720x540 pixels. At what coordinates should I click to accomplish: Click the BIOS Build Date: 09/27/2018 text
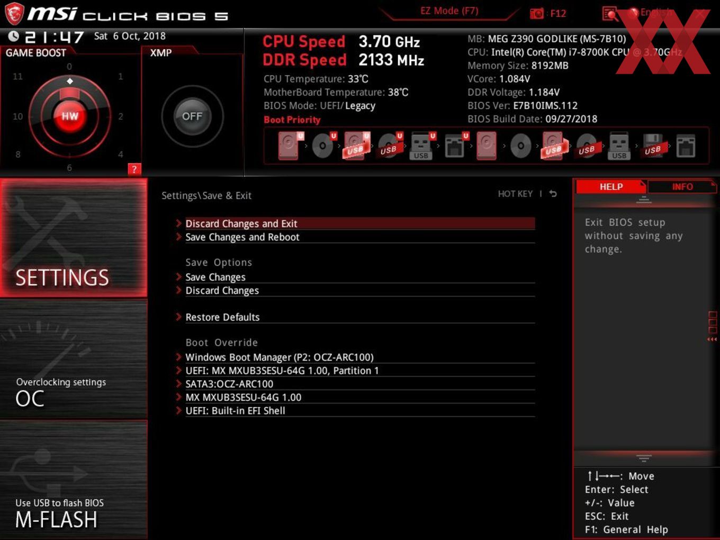tap(532, 119)
